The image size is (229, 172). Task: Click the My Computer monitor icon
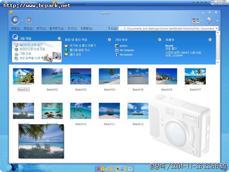(x=117, y=50)
